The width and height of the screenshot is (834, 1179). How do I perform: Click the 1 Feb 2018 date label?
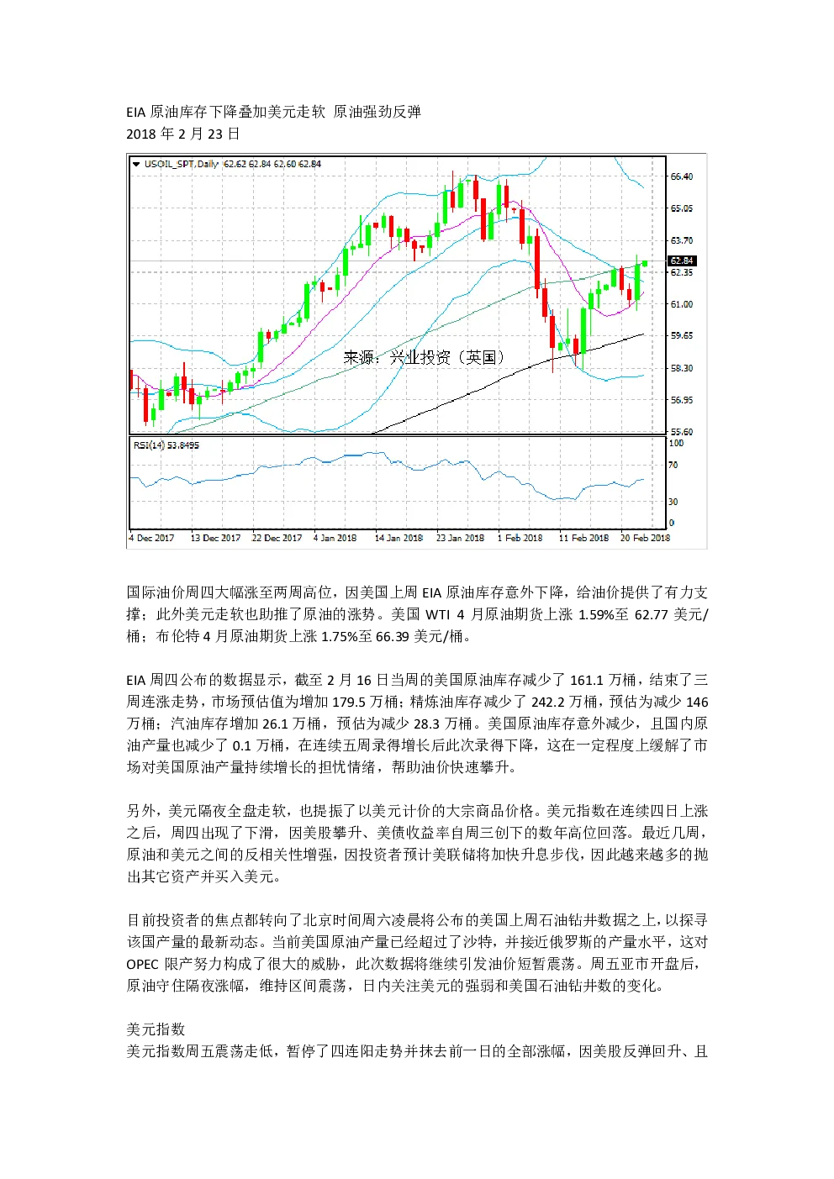point(520,538)
